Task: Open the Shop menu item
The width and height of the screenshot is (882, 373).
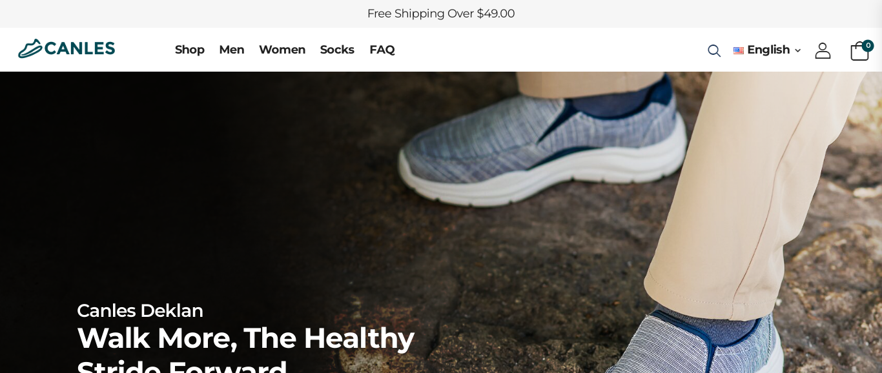Action: (190, 50)
